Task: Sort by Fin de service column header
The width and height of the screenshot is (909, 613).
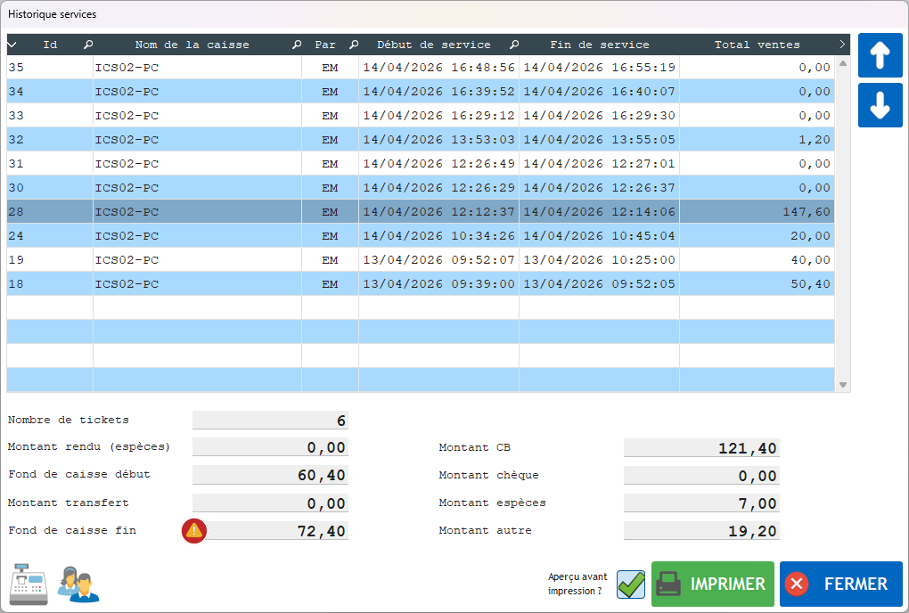Action: 599,45
